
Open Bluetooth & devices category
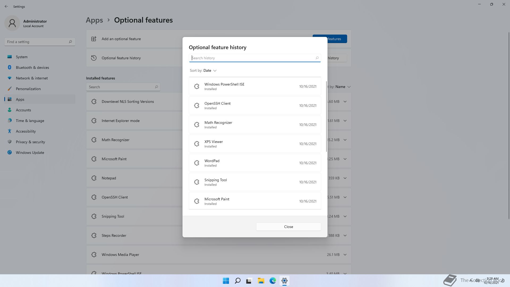coord(40,67)
